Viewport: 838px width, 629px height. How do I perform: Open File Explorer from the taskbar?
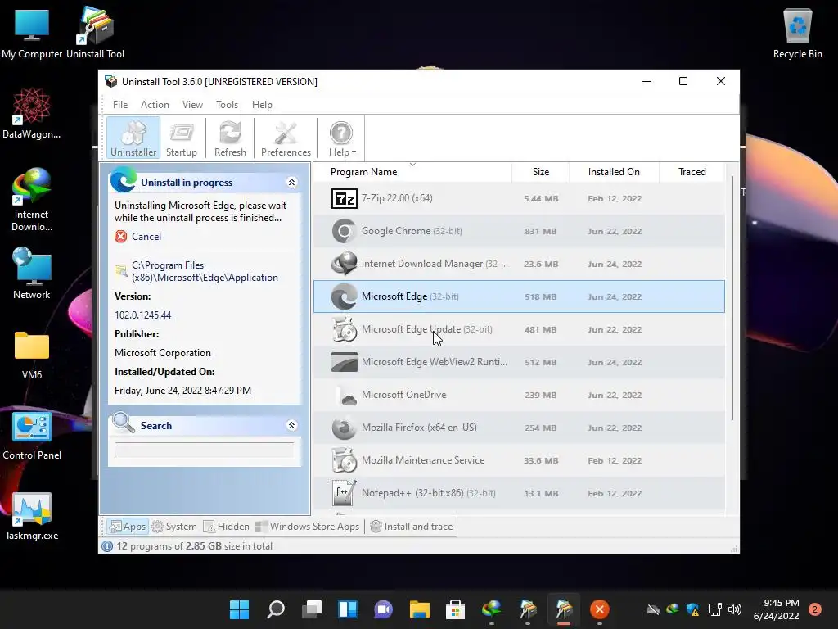420,609
